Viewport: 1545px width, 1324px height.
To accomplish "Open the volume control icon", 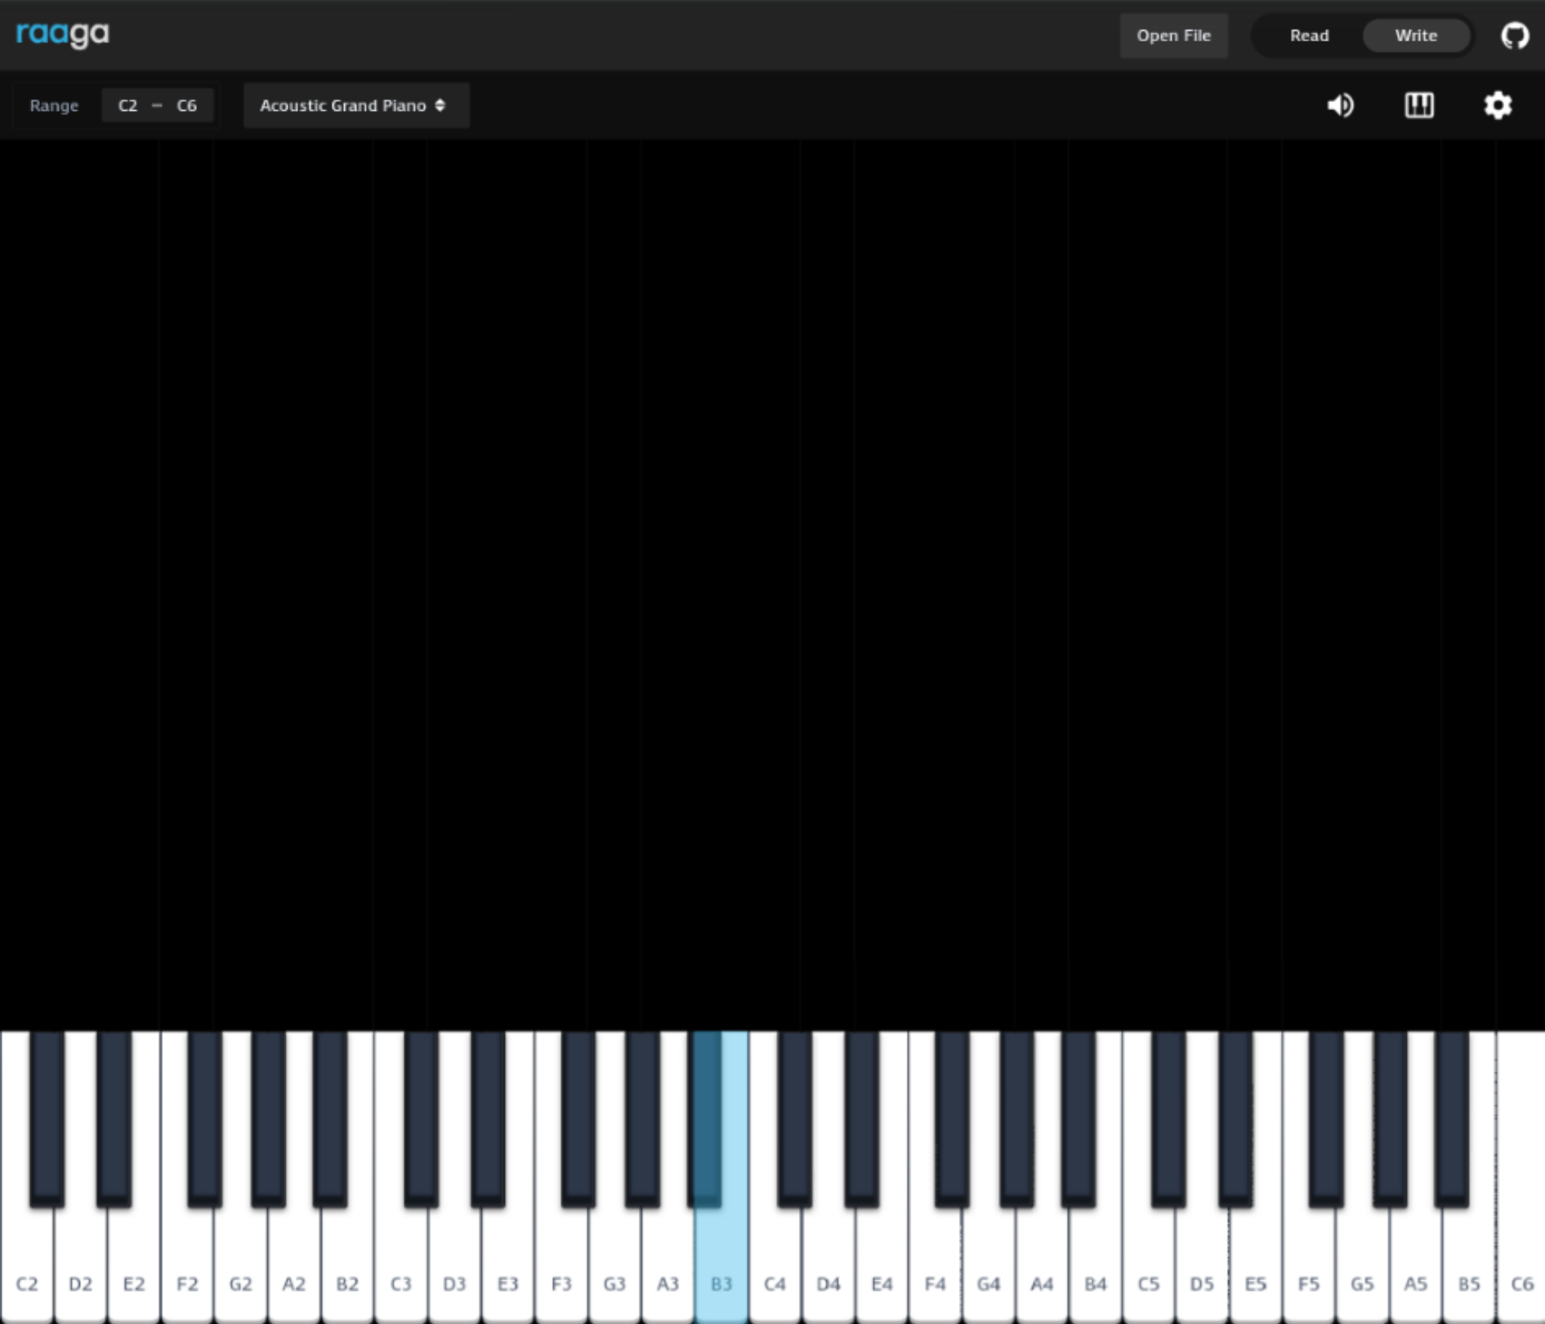I will [x=1341, y=106].
